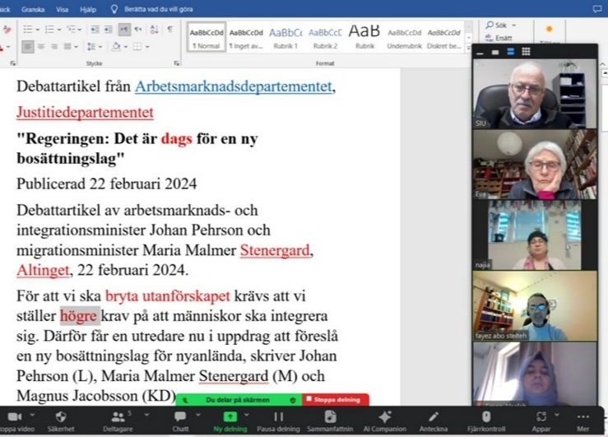Sort the selected text alphabetically

(x=154, y=30)
